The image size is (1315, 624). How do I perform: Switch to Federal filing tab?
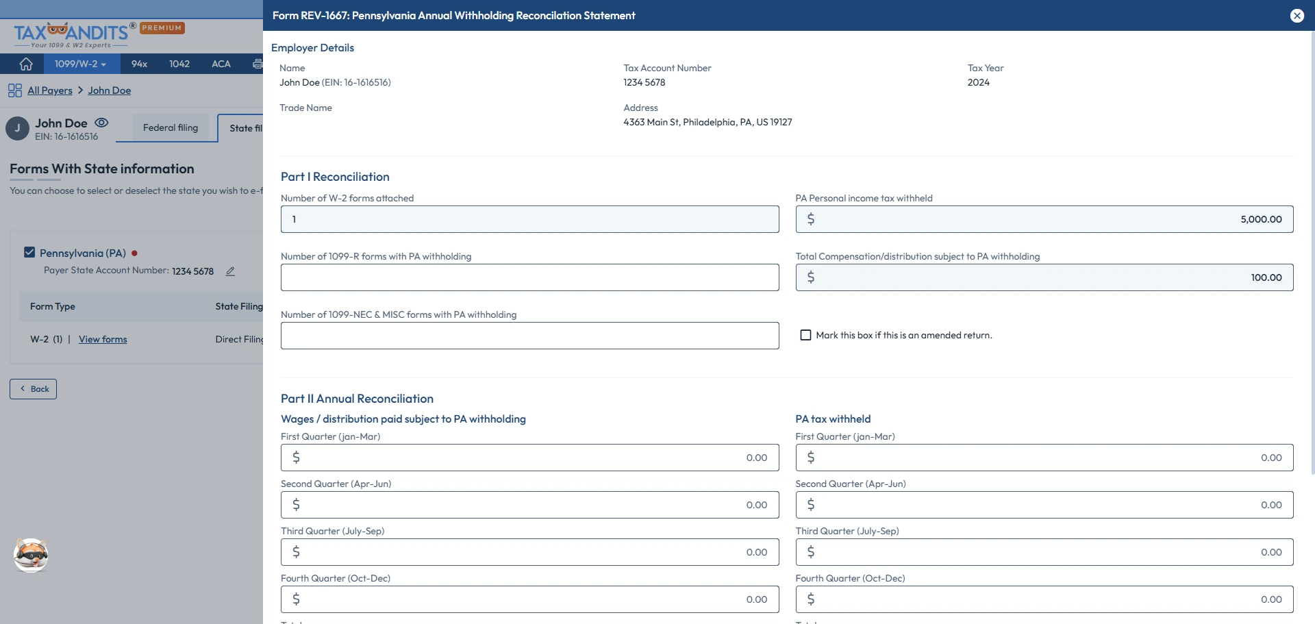[x=171, y=127]
